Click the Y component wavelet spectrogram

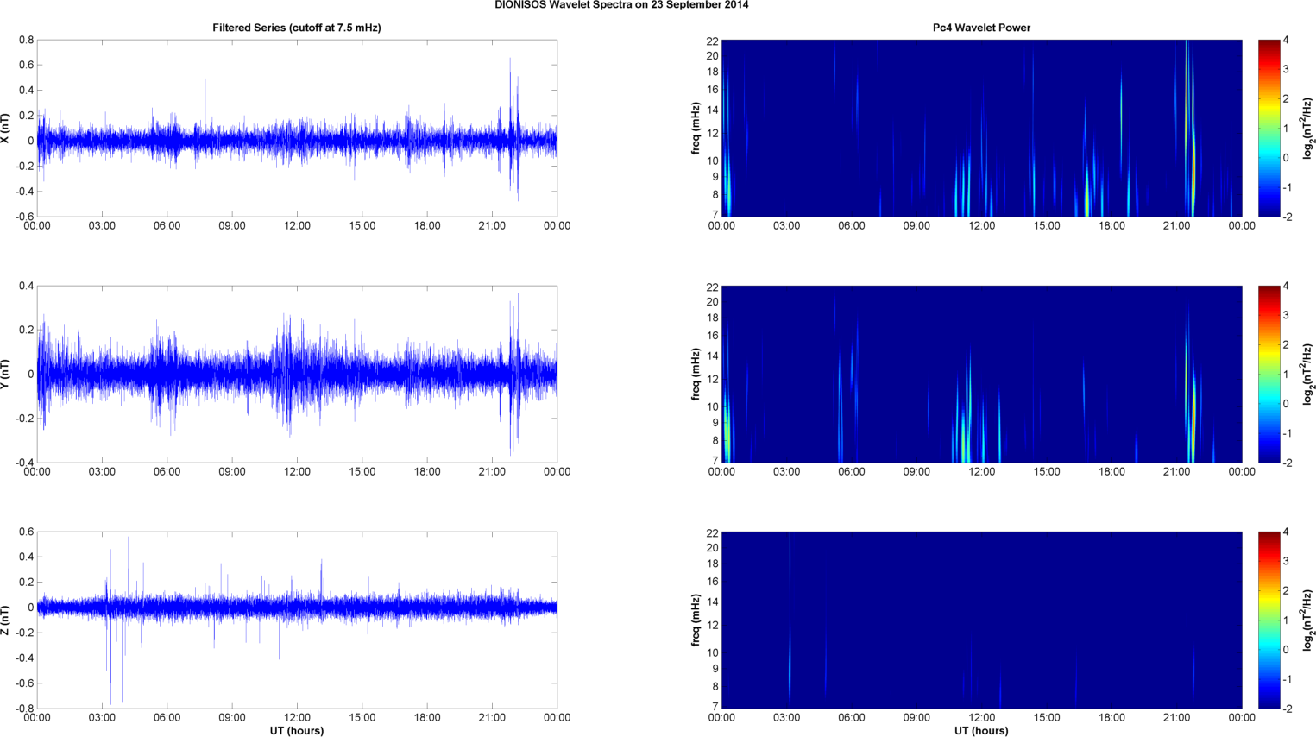tap(981, 375)
